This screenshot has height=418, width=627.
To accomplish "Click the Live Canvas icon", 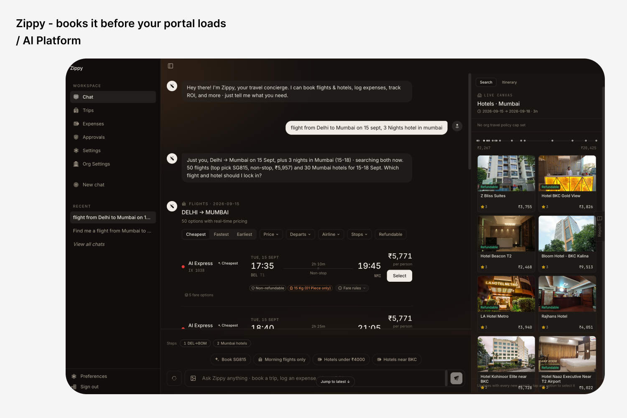I will (x=479, y=95).
